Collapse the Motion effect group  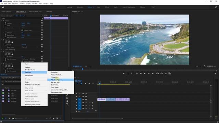click(x=2, y=20)
